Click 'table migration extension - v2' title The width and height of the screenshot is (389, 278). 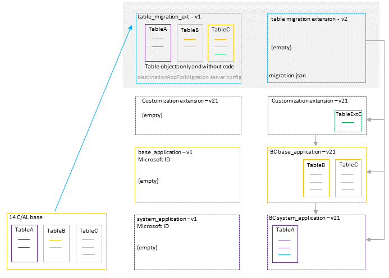tap(309, 19)
